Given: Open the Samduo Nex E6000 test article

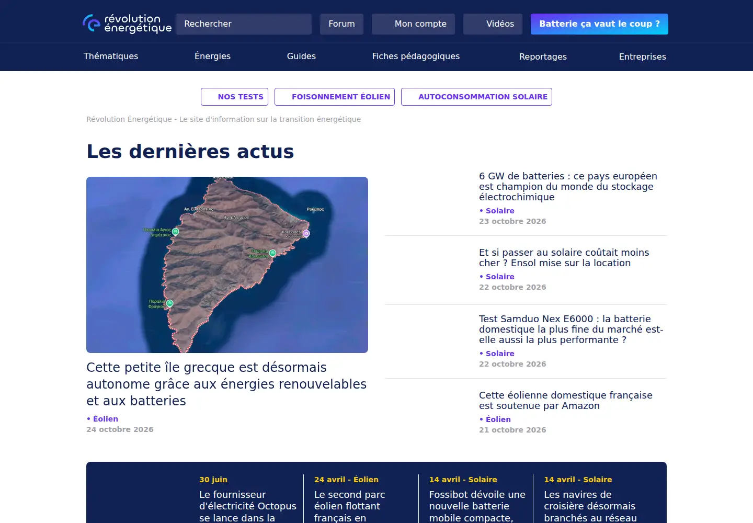Looking at the screenshot, I should click(x=571, y=329).
